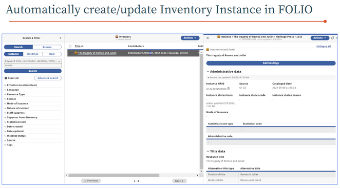This screenshot has height=188, width=340.
Task: Open the instance pane Actions dropdown
Action: (x=320, y=38)
